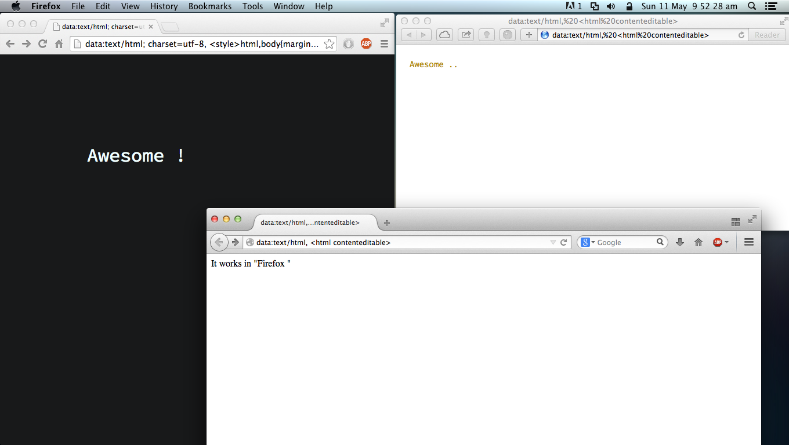Open the Bookmarks menu in the menu bar
Screen dimensions: 789x445
[209, 6]
